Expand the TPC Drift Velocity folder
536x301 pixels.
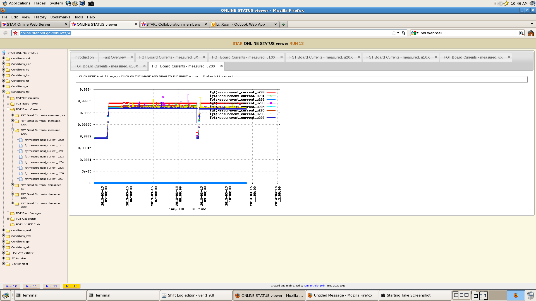point(3,253)
